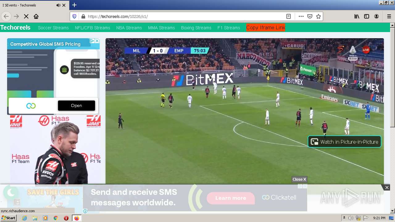Save page to Pocket

pyautogui.click(x=310, y=16)
